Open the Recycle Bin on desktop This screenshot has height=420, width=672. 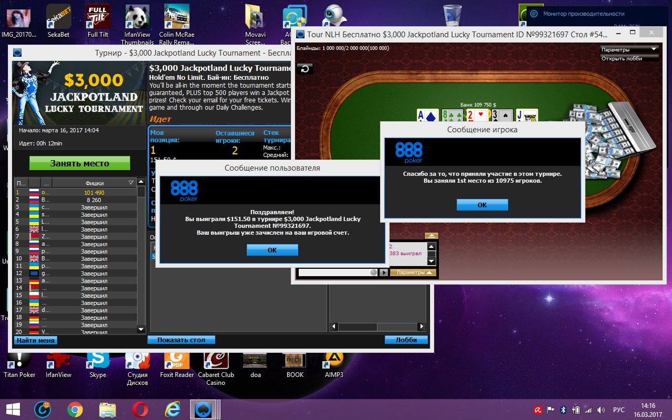click(452, 16)
